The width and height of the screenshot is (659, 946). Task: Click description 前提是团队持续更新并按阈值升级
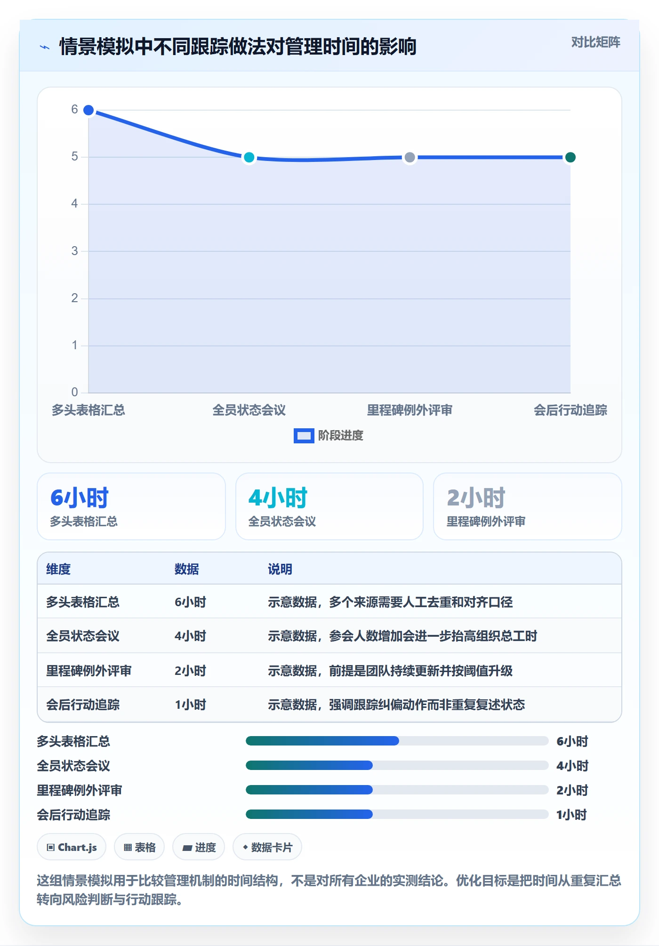tap(421, 671)
